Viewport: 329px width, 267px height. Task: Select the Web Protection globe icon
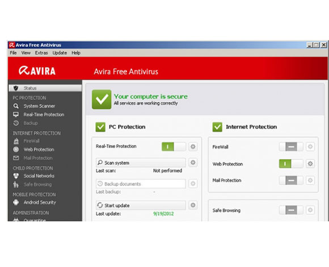coord(16,149)
